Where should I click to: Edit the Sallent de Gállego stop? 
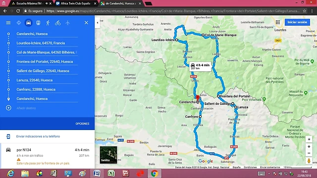click(x=47, y=71)
